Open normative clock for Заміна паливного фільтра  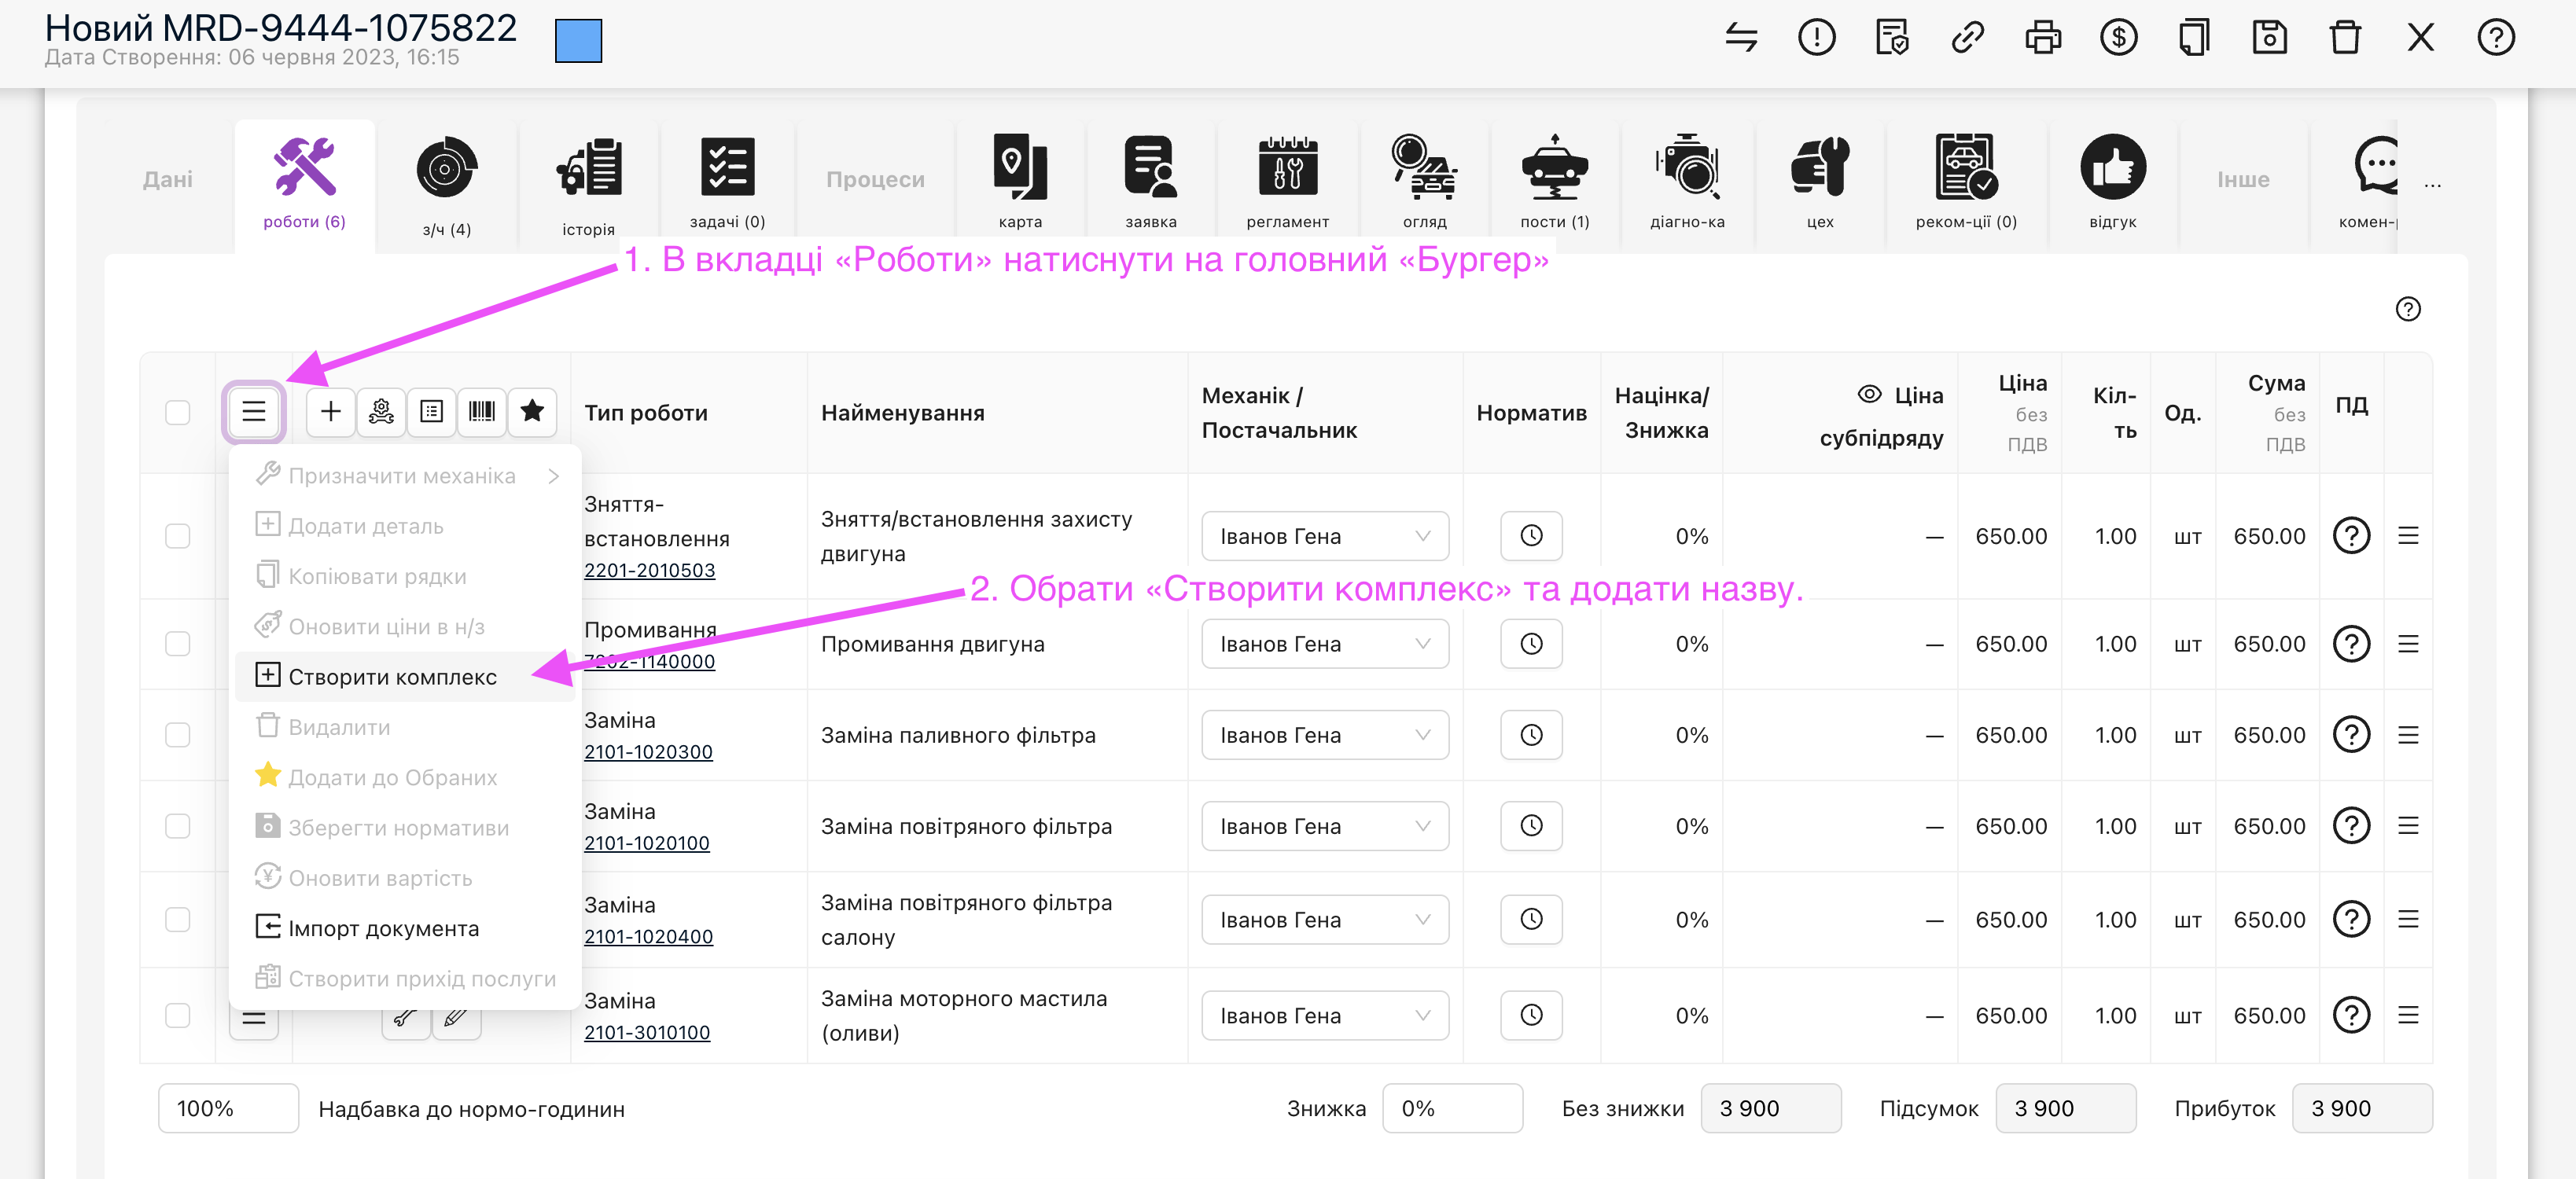tap(1531, 735)
